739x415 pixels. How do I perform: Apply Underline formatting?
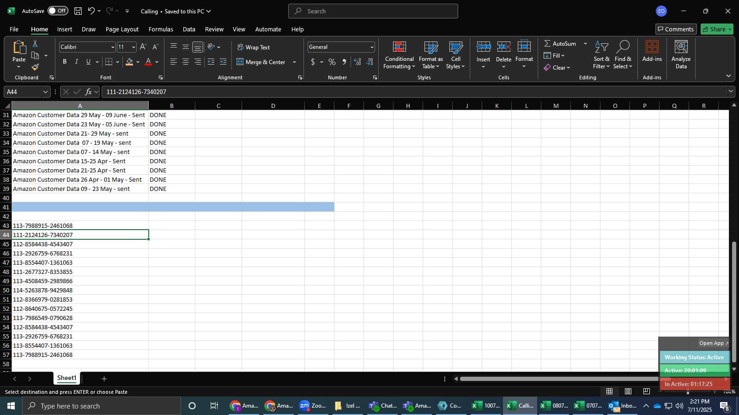tap(88, 62)
